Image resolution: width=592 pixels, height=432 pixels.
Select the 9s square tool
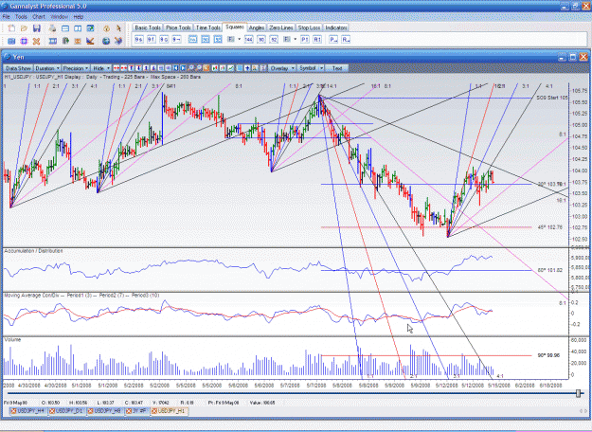[x=139, y=39]
